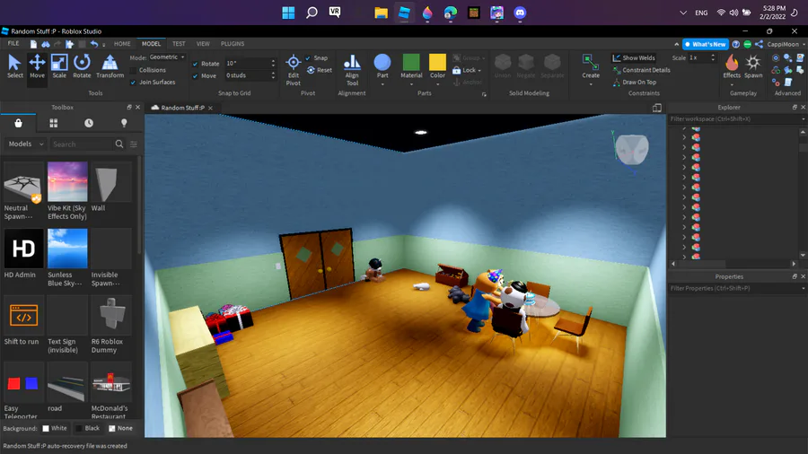Open the Color yellow swatch
808x454 pixels.
pyautogui.click(x=437, y=62)
